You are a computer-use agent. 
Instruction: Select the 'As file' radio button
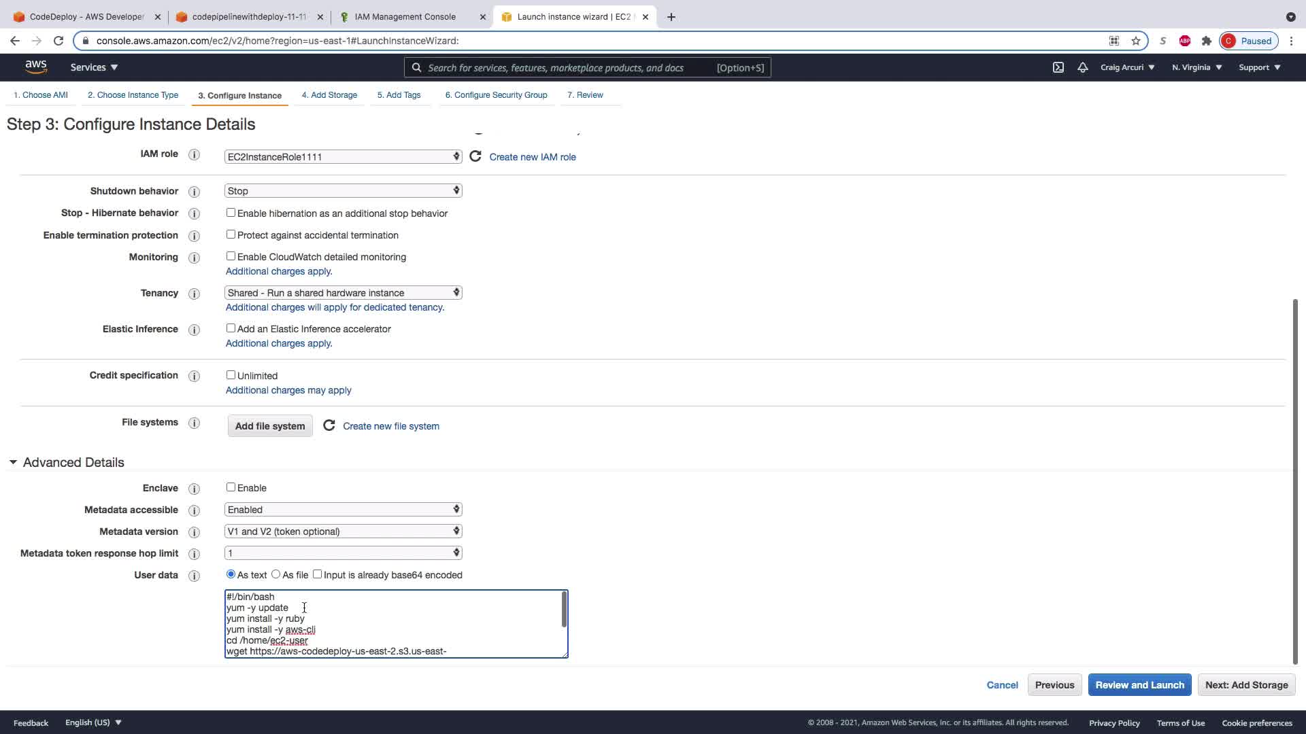[x=275, y=574]
